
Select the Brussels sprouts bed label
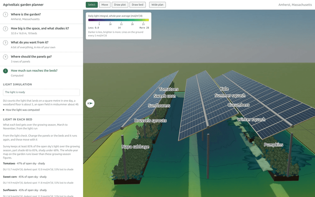pos(150,120)
